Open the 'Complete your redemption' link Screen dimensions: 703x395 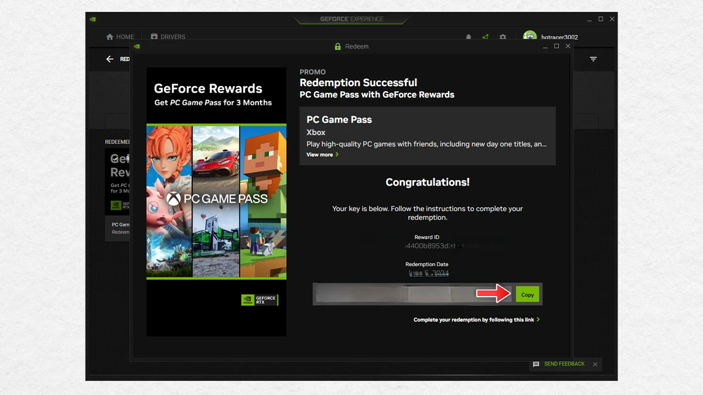(476, 320)
